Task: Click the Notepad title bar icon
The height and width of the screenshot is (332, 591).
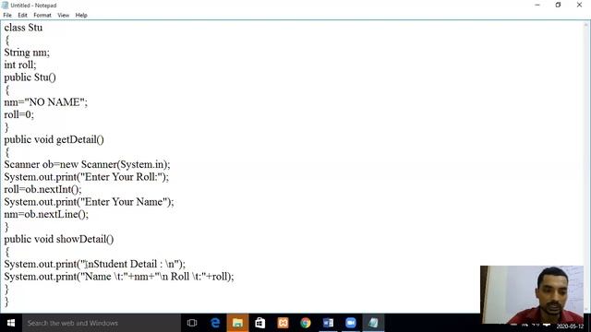Action: tap(5, 6)
